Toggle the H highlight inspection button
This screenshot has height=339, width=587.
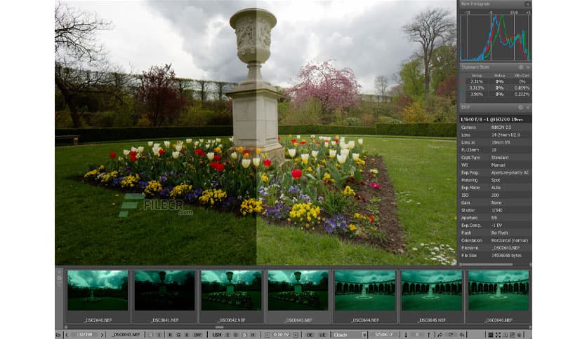(x=253, y=335)
